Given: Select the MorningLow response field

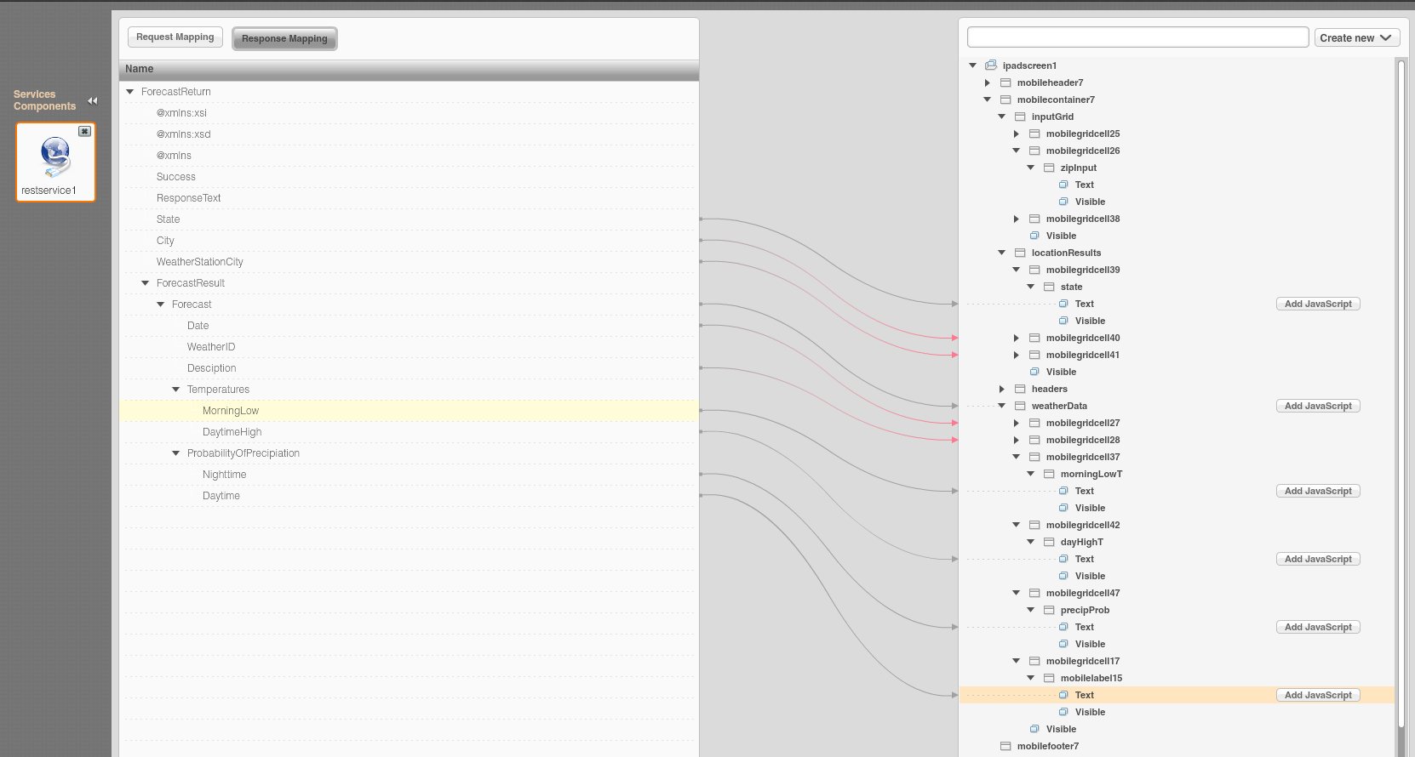Looking at the screenshot, I should coord(231,411).
